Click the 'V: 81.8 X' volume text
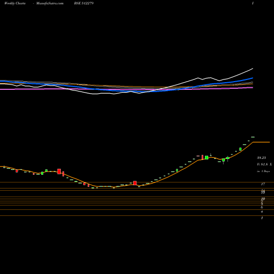274x274 pixels. coord(264,164)
